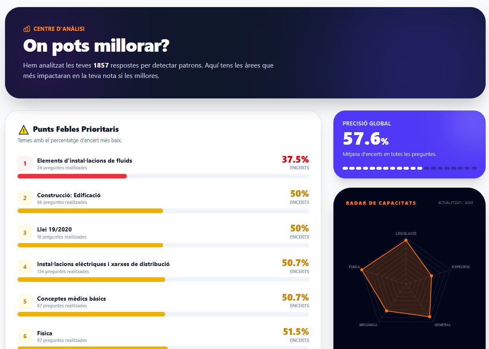This screenshot has width=489, height=349.
Task: Click rank badge number 6
Action: pyautogui.click(x=25, y=336)
